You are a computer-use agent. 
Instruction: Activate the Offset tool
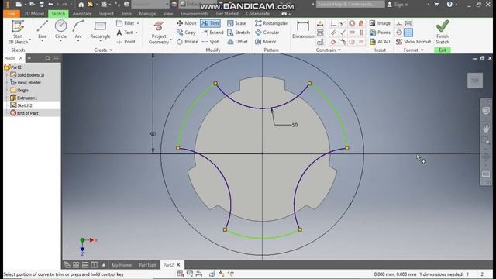(x=238, y=41)
